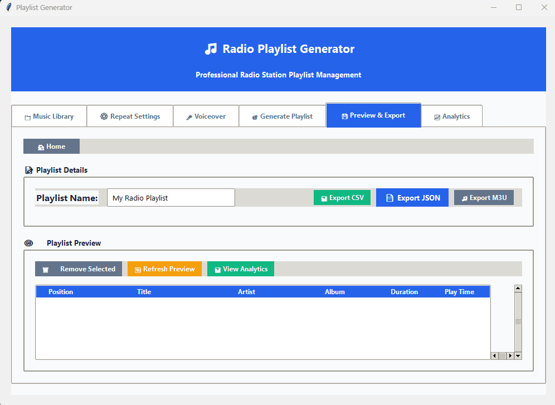Export the playlist as CSV
Viewport: 555px width, 405px height.
pyautogui.click(x=342, y=197)
